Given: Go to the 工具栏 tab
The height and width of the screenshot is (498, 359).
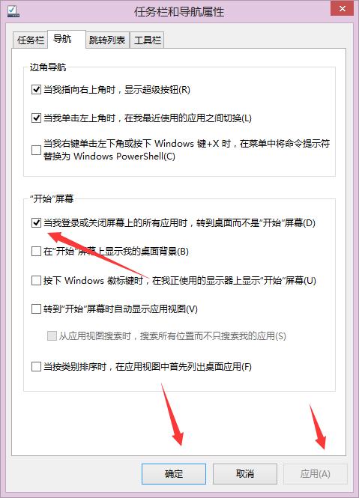Looking at the screenshot, I should coord(147,40).
